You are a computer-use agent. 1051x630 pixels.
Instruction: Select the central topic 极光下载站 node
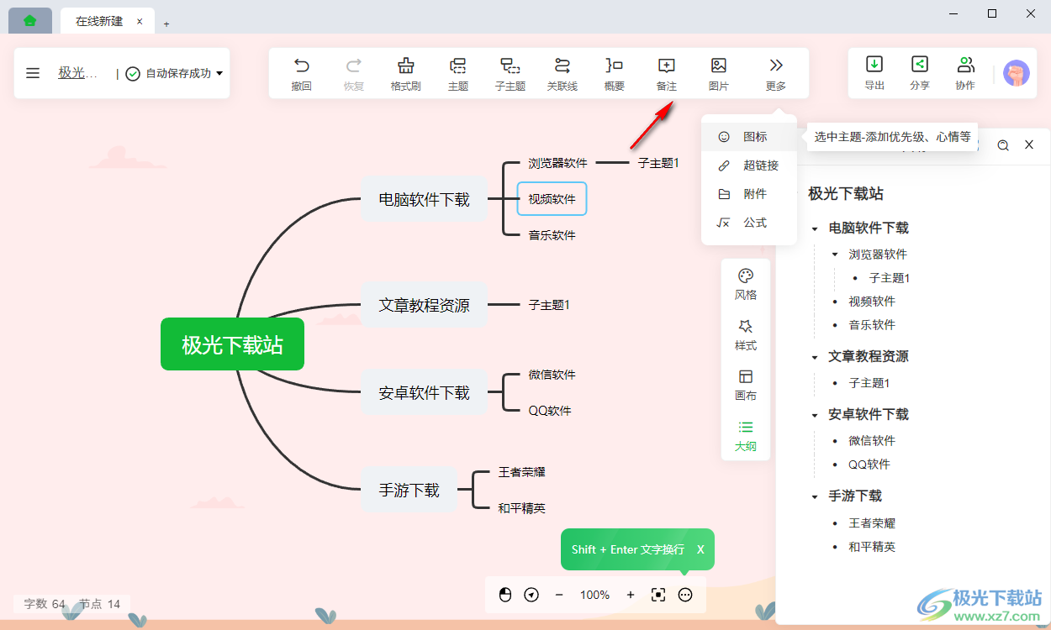tap(232, 344)
